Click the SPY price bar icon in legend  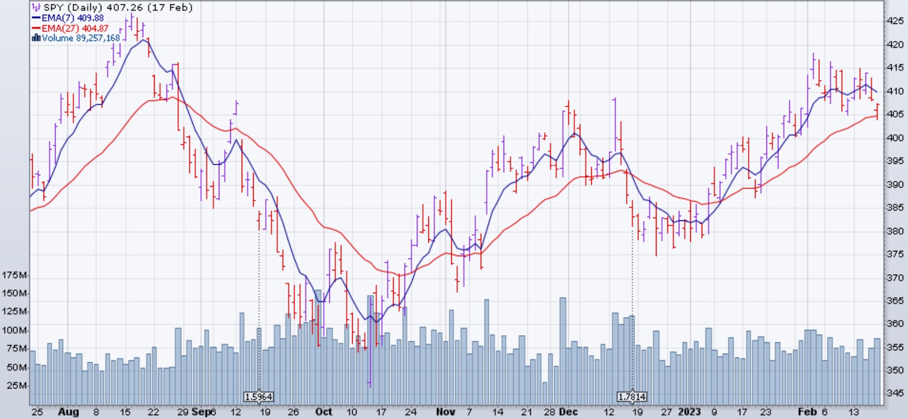pos(36,8)
